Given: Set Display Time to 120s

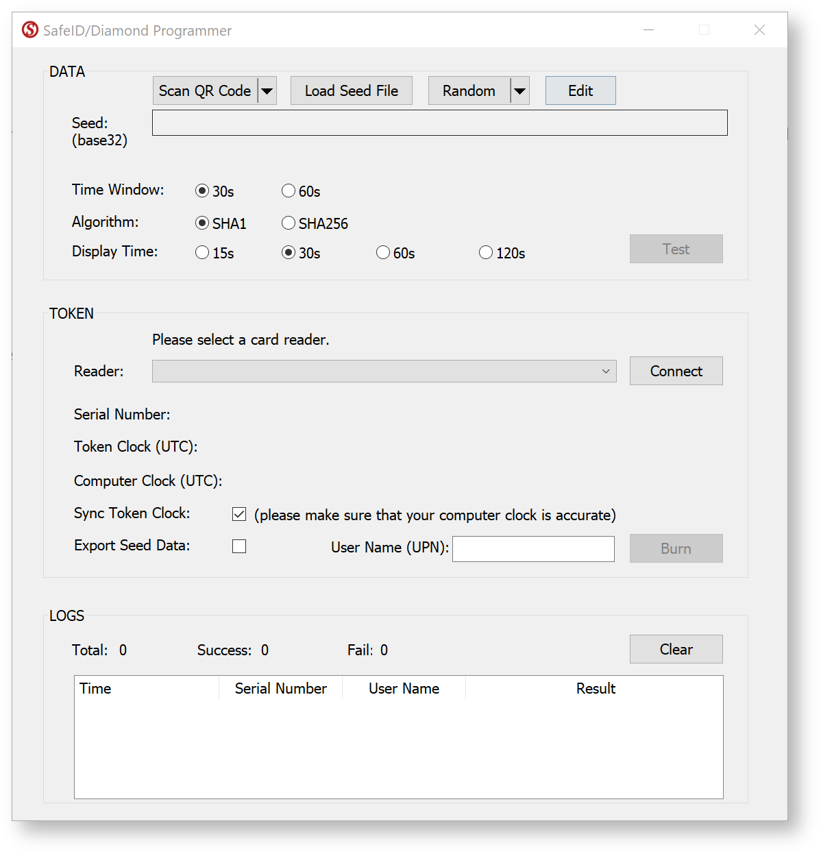Looking at the screenshot, I should (x=486, y=252).
